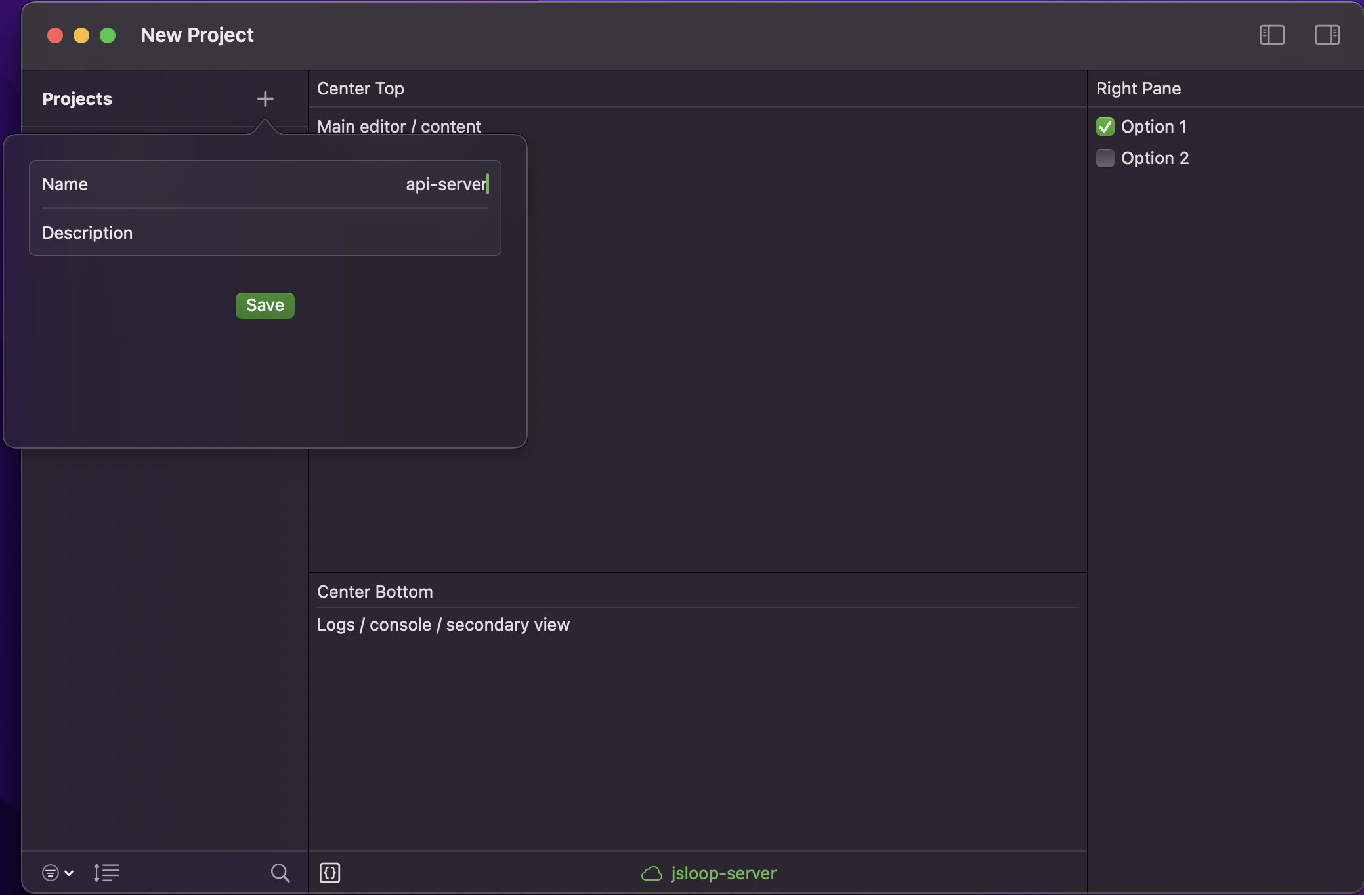The width and height of the screenshot is (1364, 895).
Task: Select the Center Top pane header
Action: 360,89
